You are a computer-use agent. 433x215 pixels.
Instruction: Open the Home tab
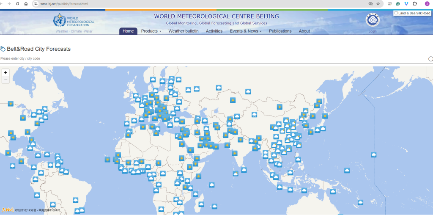(128, 31)
